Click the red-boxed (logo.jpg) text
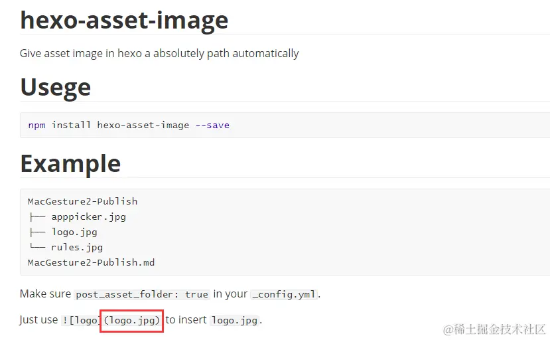This screenshot has height=340, width=550. [132, 320]
